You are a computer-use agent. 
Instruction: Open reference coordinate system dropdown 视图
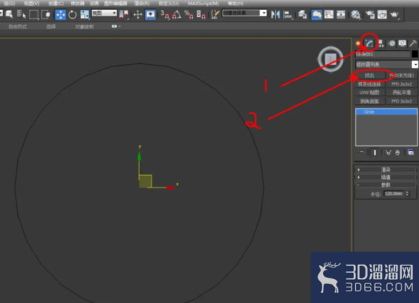click(x=104, y=13)
